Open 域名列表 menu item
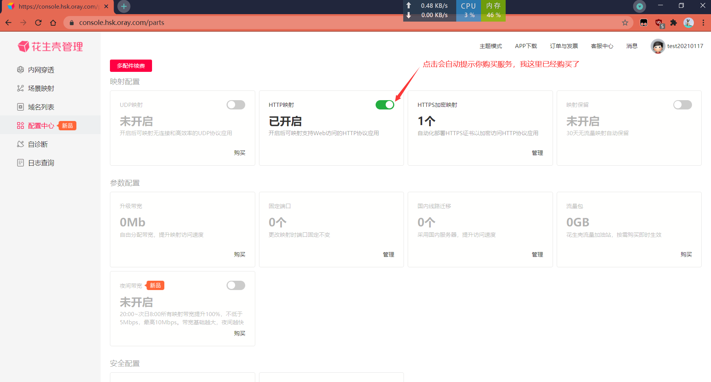The height and width of the screenshot is (382, 711). [x=41, y=107]
